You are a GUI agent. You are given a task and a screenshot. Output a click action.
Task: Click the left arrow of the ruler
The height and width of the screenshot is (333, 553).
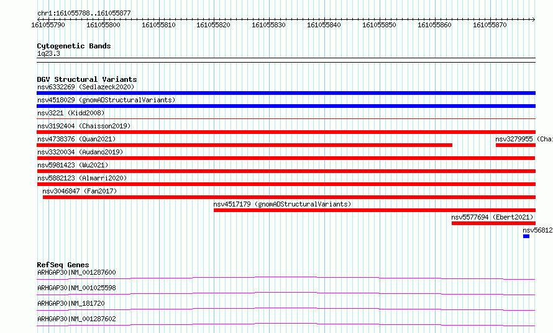click(x=39, y=19)
